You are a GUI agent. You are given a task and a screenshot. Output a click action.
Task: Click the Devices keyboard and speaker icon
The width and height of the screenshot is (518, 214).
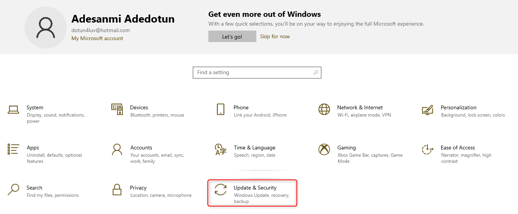(117, 109)
